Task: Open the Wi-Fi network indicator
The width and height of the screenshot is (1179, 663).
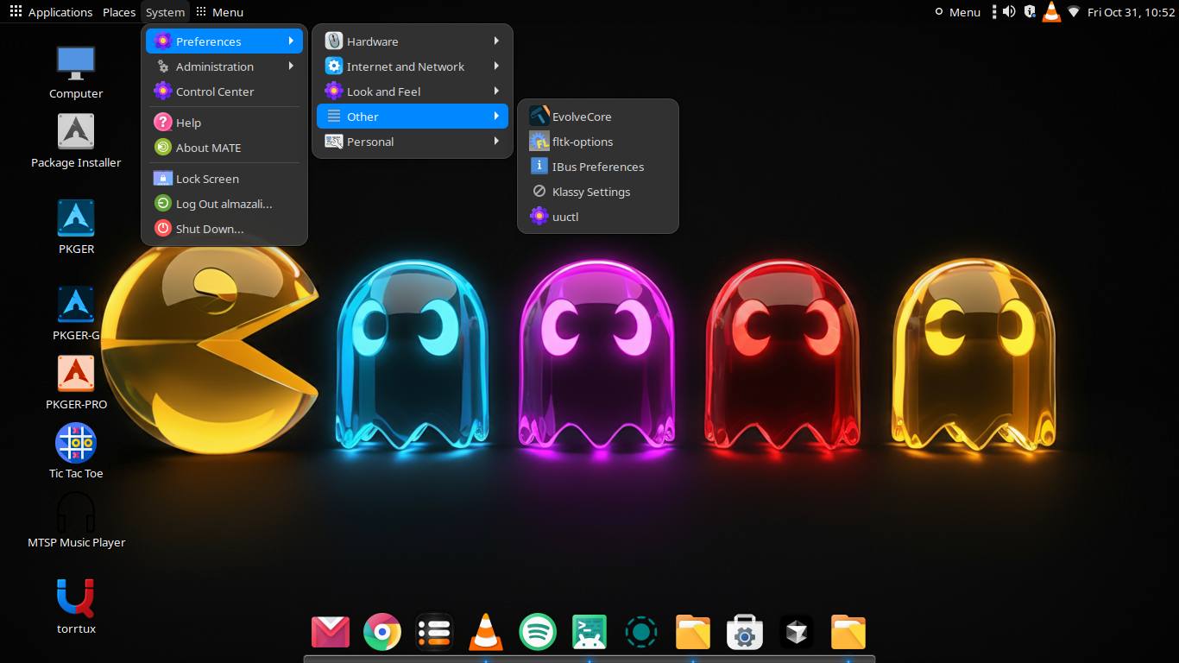Action: (1074, 12)
